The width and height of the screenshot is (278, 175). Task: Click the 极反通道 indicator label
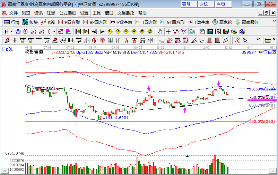(34, 52)
